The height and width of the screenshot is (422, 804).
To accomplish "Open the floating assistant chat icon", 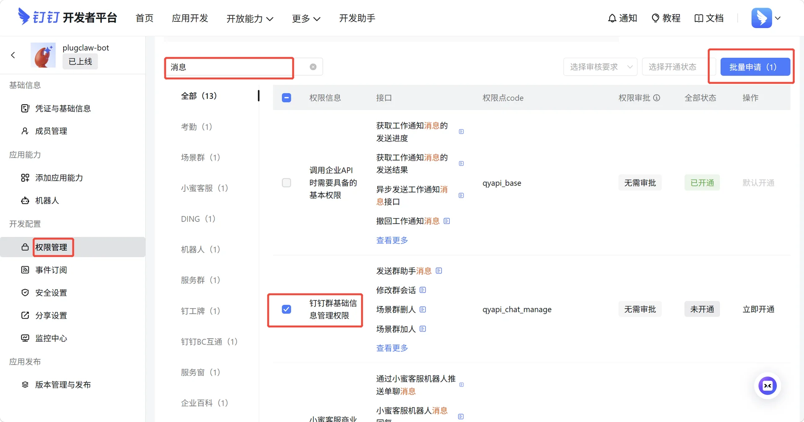I will (x=768, y=386).
